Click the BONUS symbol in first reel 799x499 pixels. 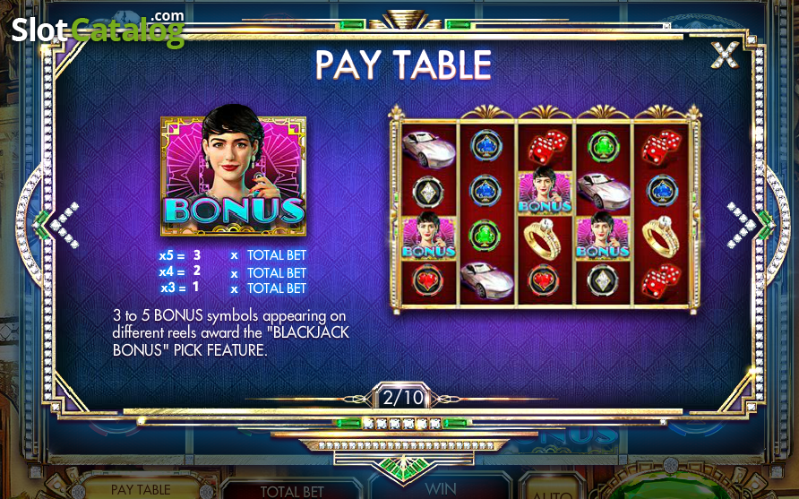(x=428, y=236)
